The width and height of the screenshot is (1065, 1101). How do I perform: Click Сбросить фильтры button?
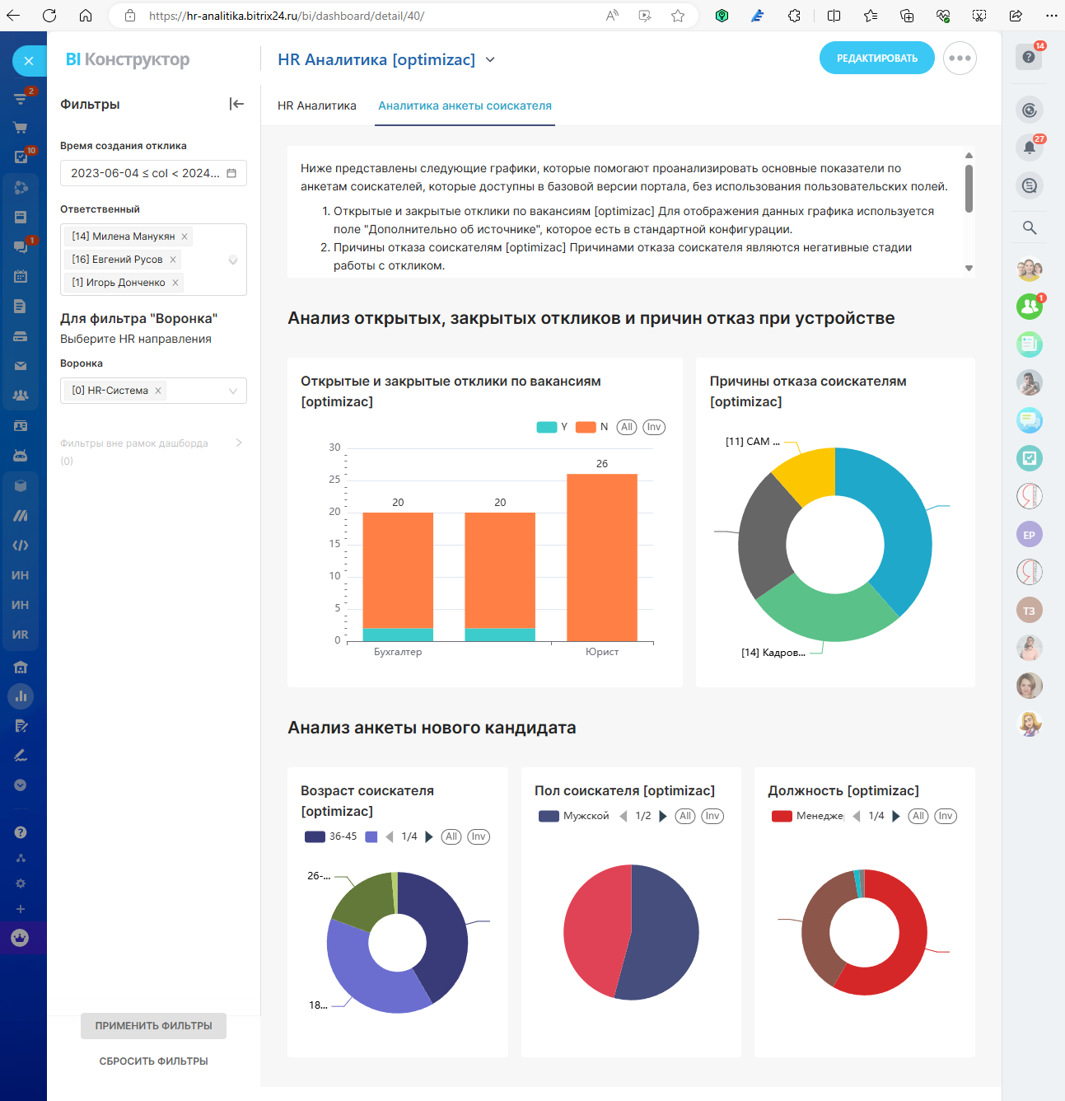click(x=153, y=1061)
